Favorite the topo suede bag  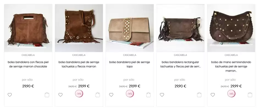coord(111,95)
